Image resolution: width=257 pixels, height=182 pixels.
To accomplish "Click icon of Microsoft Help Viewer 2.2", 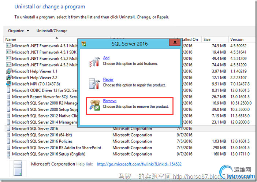I will tap(8, 78).
